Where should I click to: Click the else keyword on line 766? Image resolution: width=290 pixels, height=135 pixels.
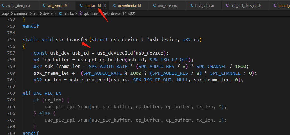point(45,113)
